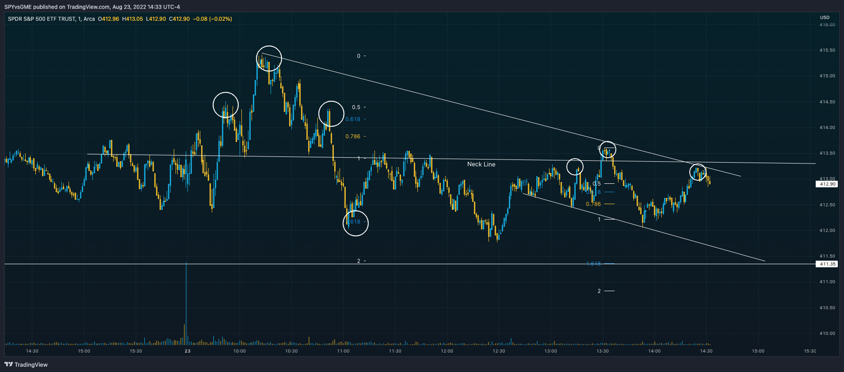Click the 412.50 price axis label
Image resolution: width=844 pixels, height=372 pixels.
tap(827, 205)
